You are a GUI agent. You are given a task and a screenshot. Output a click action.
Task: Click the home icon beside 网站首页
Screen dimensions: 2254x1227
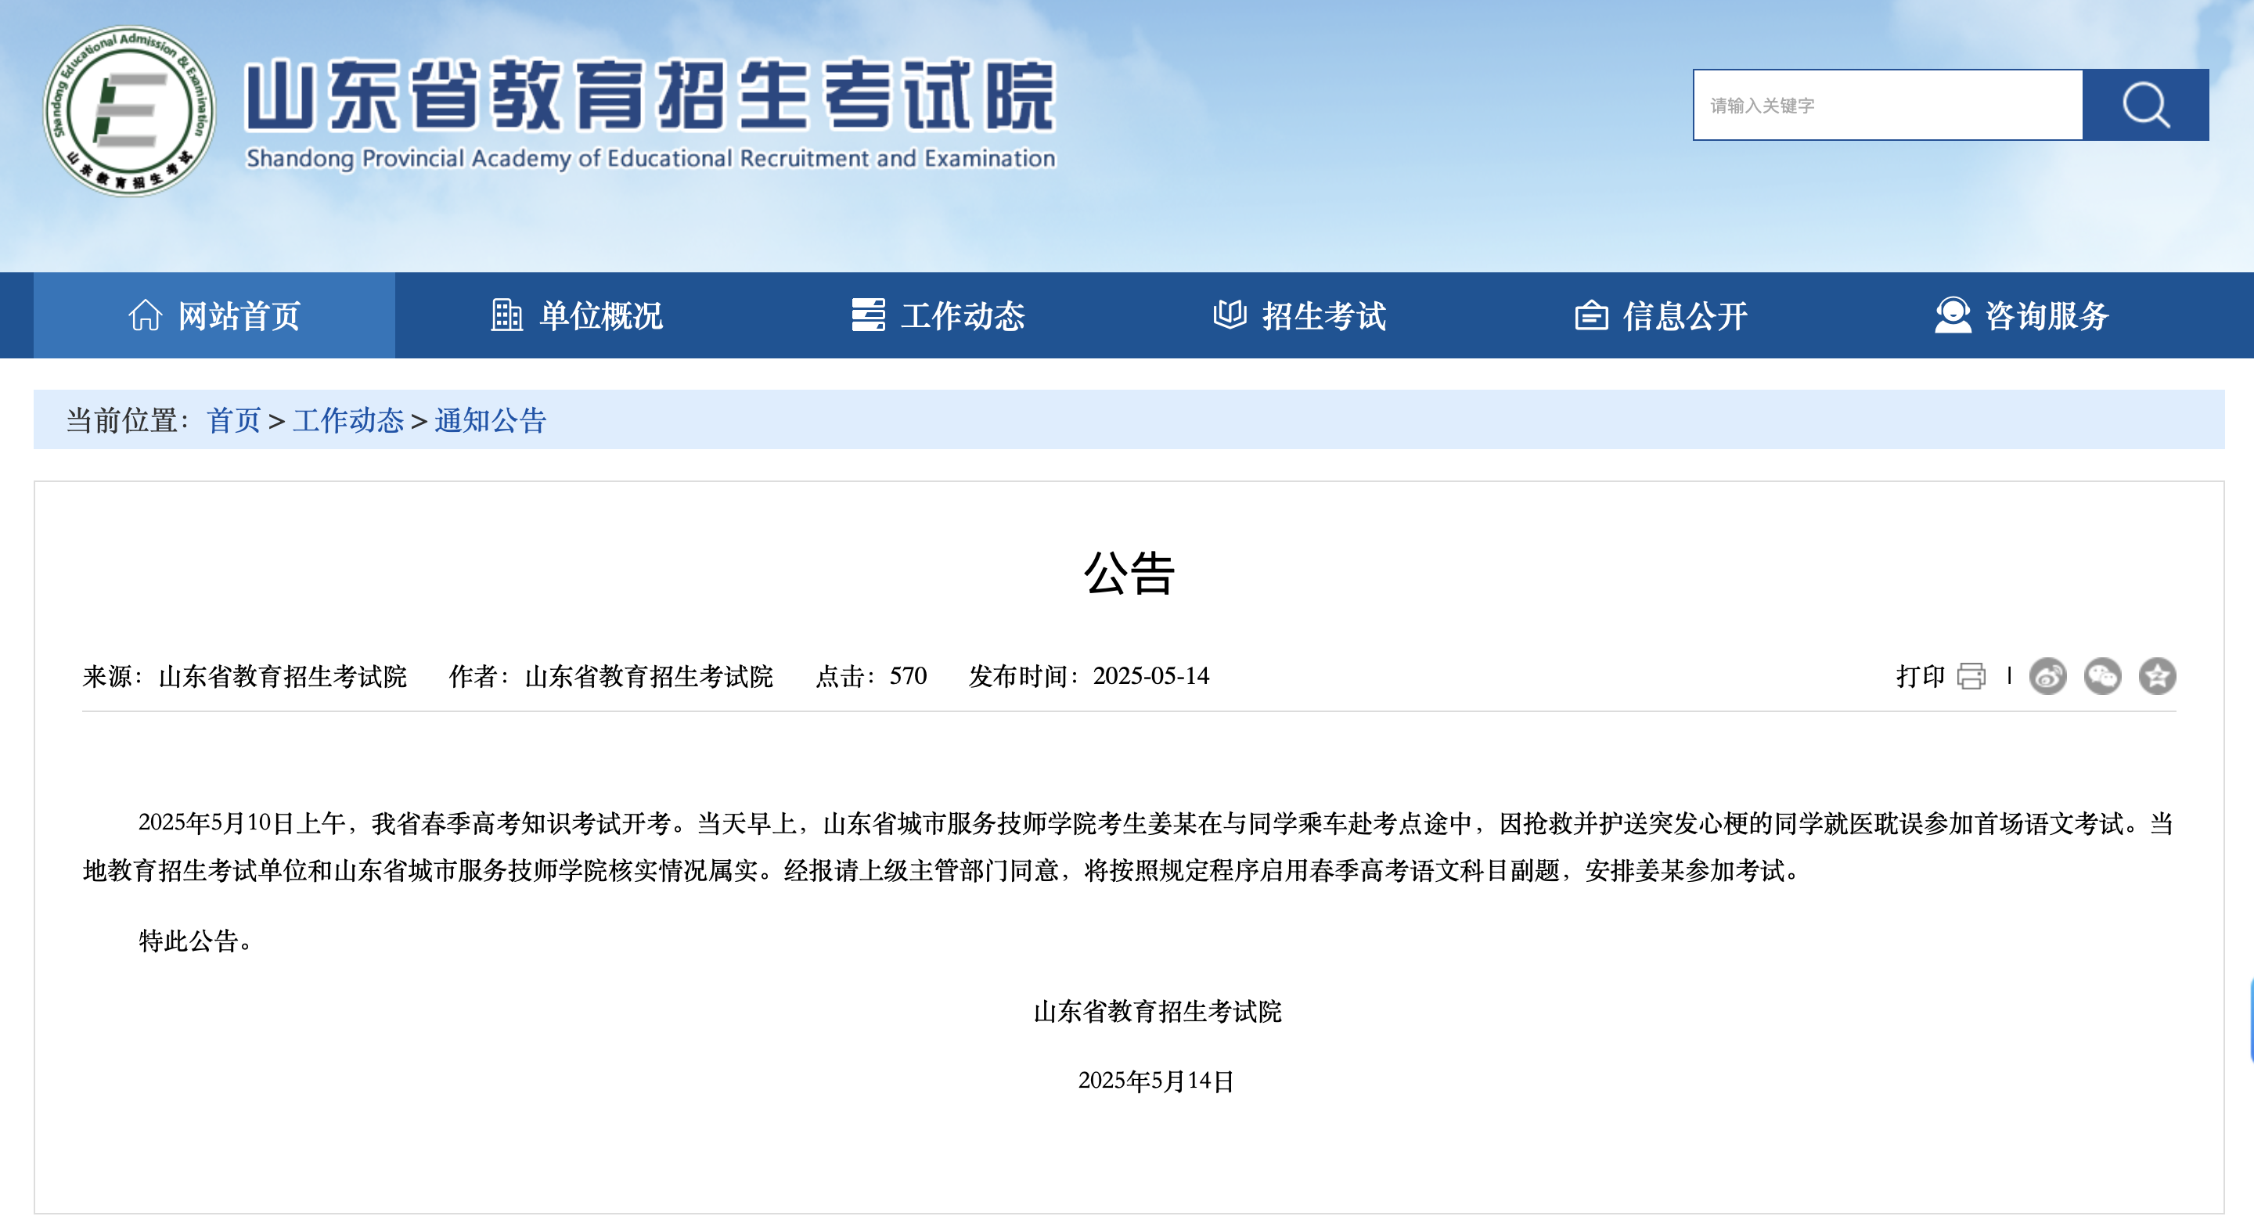[x=148, y=315]
